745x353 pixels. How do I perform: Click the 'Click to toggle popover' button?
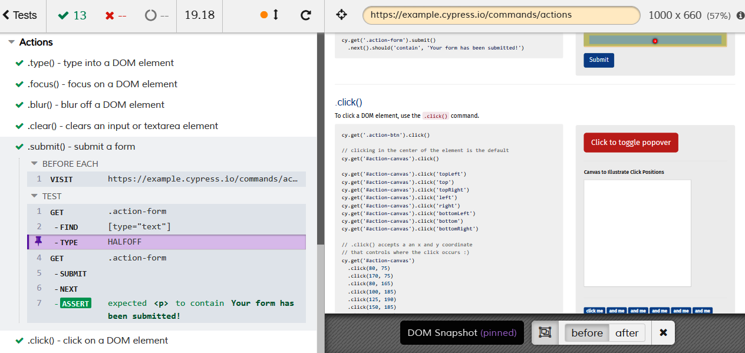click(x=631, y=143)
